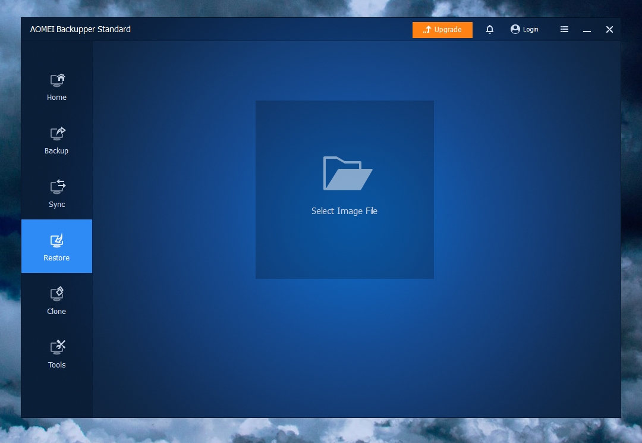The height and width of the screenshot is (443, 642).
Task: Close the AOMEI Backupper window
Action: 609,30
